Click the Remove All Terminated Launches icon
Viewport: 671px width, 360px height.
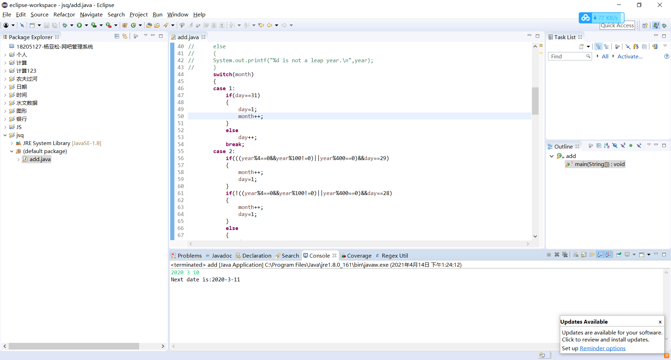coord(565,255)
